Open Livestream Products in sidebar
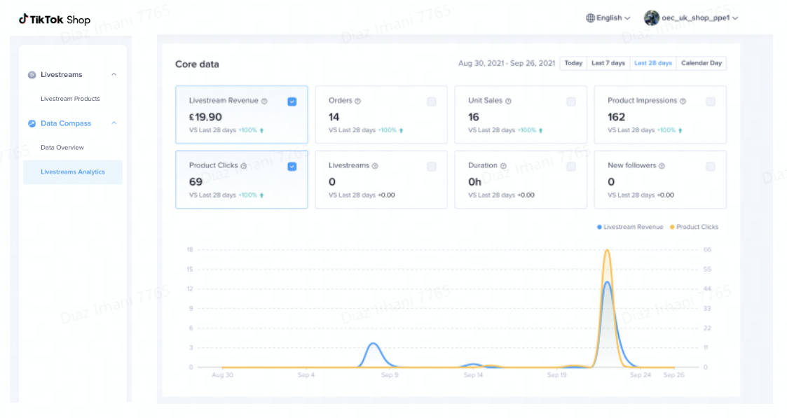 tap(70, 99)
